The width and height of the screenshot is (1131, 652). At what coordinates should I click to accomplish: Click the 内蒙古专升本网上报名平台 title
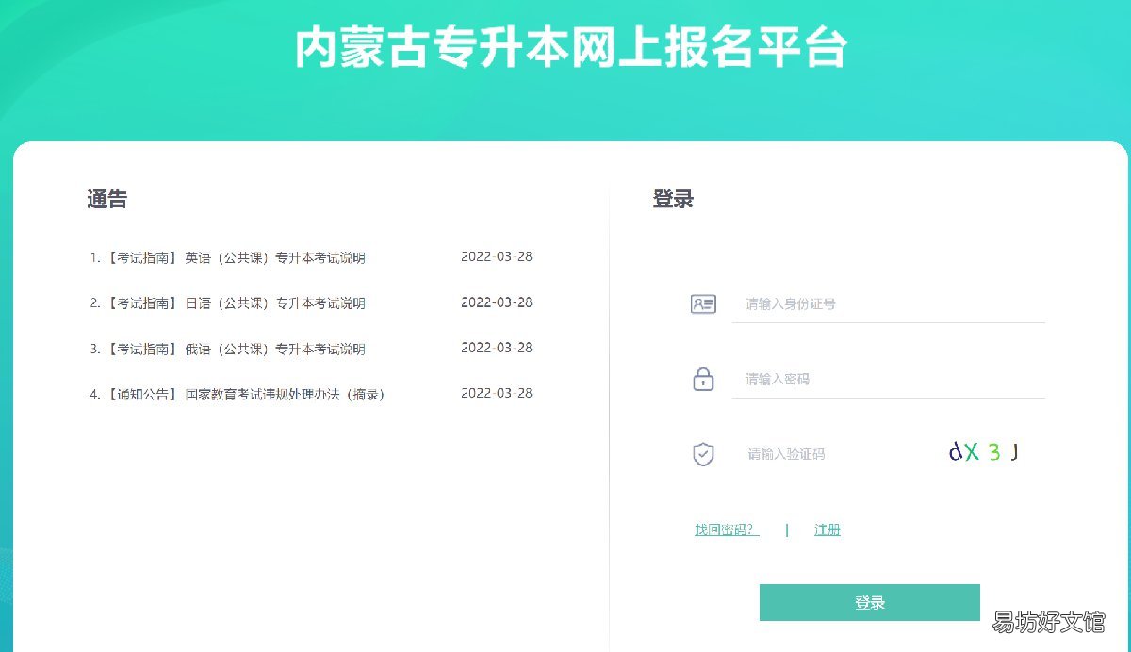571,47
